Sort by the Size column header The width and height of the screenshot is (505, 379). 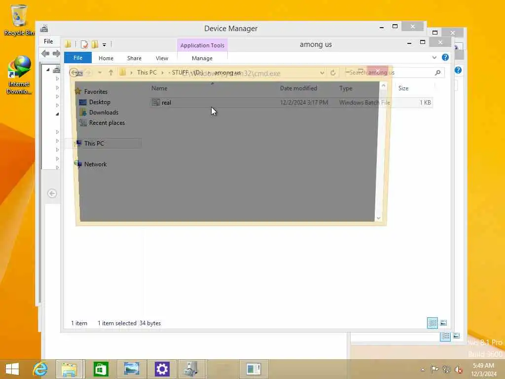(403, 88)
